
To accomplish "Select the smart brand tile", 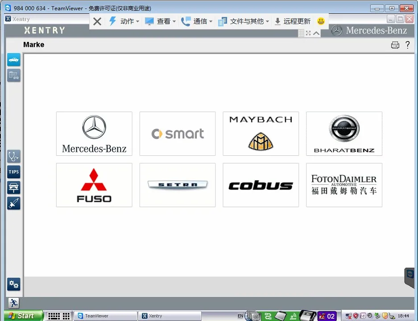I will coord(178,133).
